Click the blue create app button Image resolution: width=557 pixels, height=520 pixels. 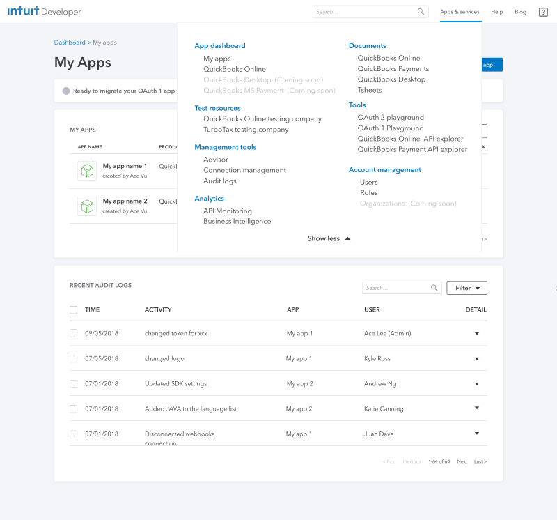coord(492,65)
